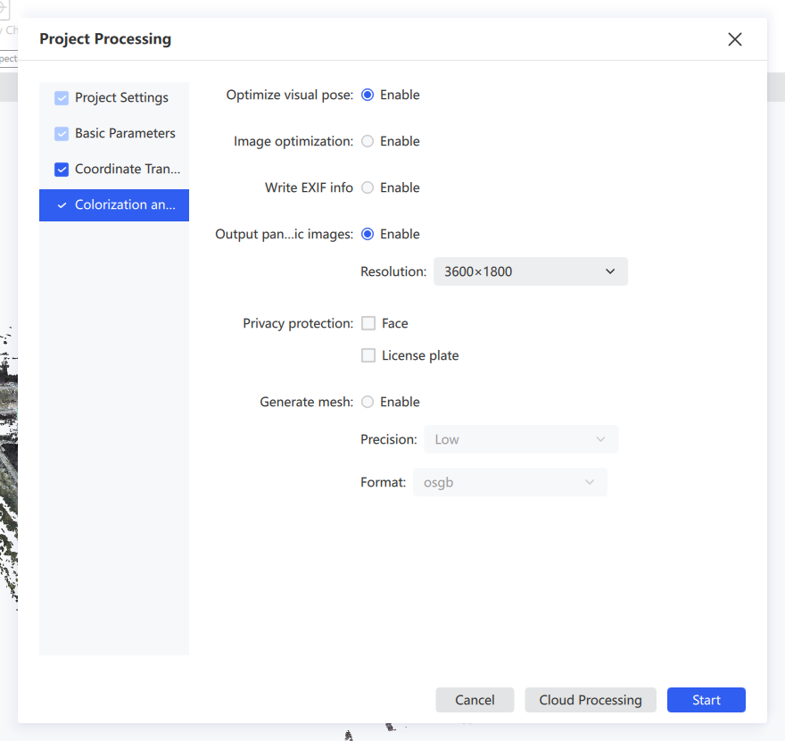Check the License plate privacy box
This screenshot has height=741, width=785.
(368, 355)
